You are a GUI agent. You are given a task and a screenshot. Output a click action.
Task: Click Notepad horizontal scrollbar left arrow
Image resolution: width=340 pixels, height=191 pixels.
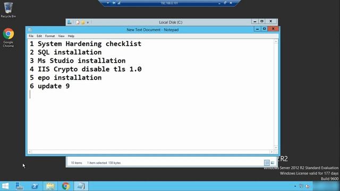pyautogui.click(x=30, y=152)
